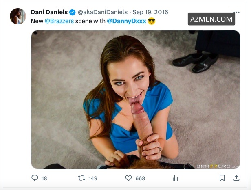Click the reply speech bubble icon

tap(35, 178)
